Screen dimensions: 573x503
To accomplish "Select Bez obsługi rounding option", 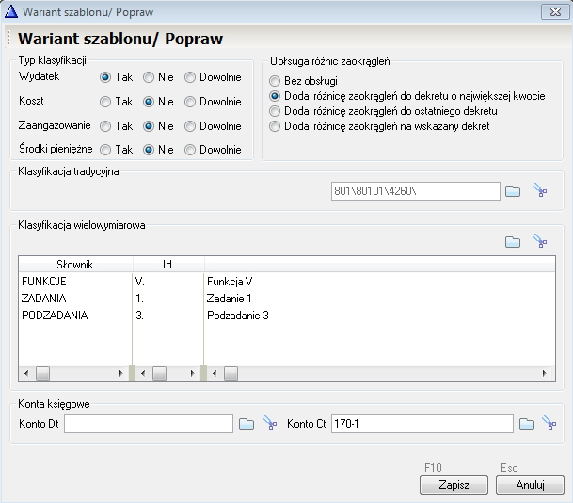I will pos(275,81).
